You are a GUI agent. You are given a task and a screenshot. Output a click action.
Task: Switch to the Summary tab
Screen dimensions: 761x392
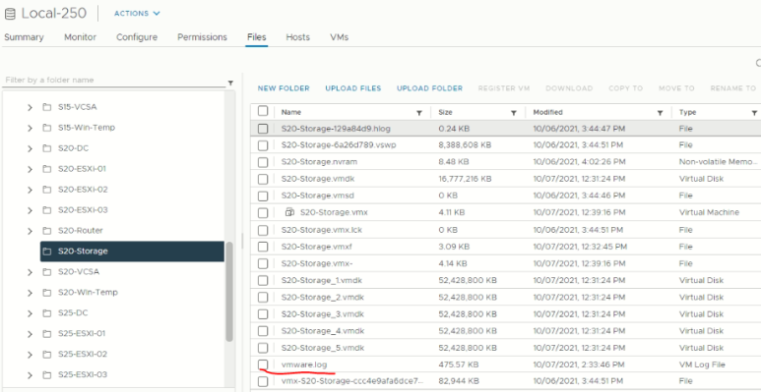coord(24,37)
